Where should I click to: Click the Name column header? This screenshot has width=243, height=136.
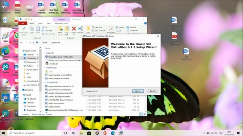47,48
